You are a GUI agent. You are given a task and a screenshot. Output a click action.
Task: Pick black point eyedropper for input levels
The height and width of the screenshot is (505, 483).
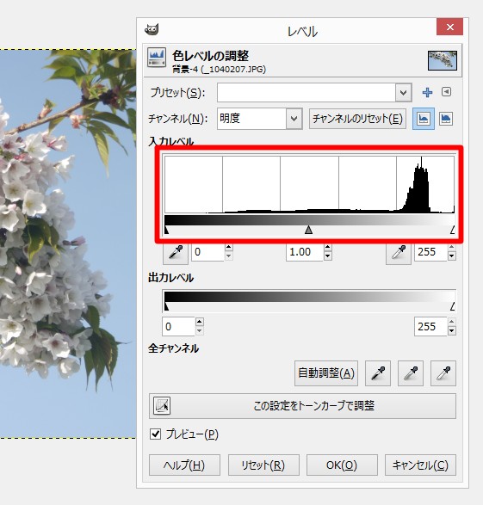tap(176, 253)
